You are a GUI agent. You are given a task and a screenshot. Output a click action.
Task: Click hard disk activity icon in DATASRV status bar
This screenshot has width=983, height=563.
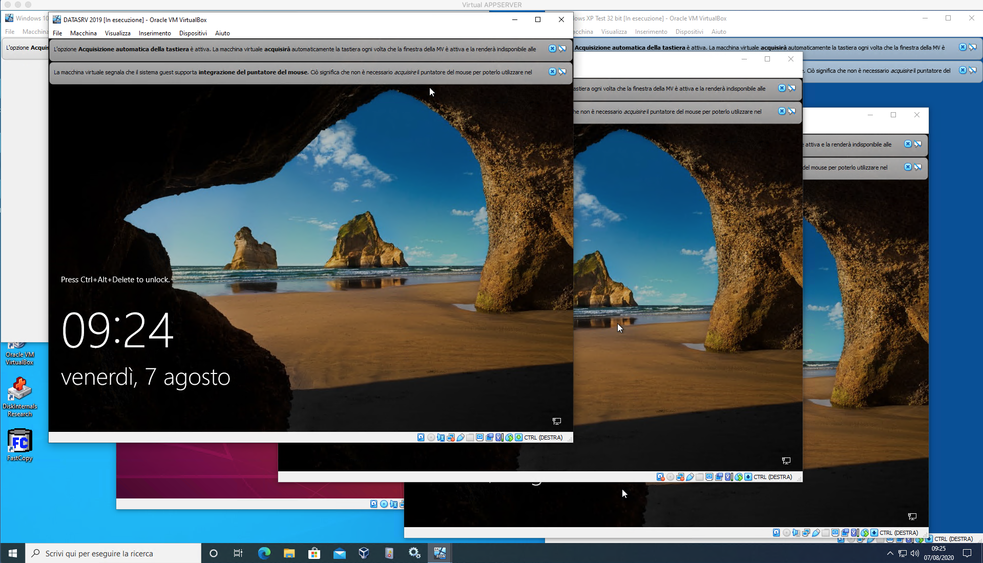(x=421, y=437)
